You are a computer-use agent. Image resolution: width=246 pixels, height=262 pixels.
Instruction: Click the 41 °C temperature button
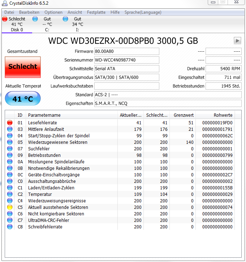pyautogui.click(x=23, y=98)
